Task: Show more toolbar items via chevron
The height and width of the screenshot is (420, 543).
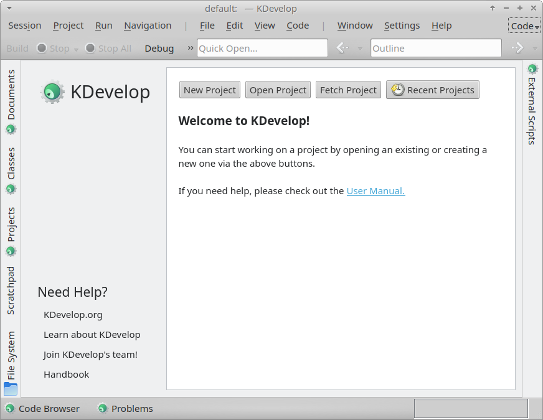Action: [x=190, y=48]
